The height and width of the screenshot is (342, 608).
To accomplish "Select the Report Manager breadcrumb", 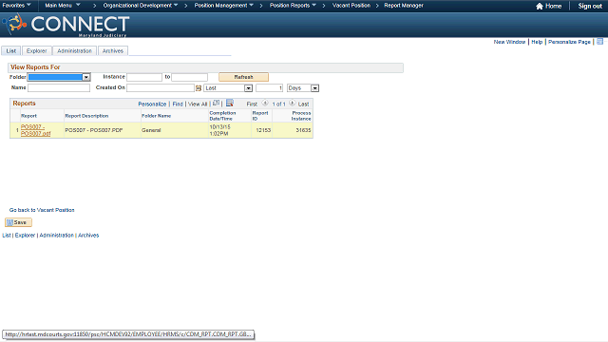I will [x=404, y=6].
